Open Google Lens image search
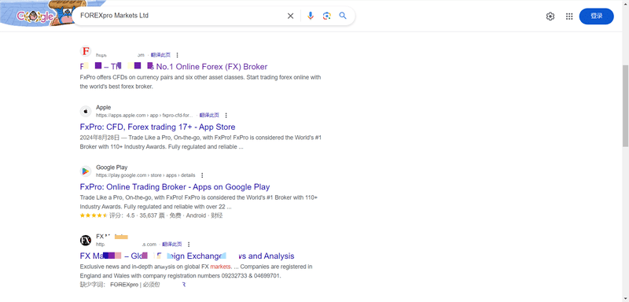 coord(326,16)
